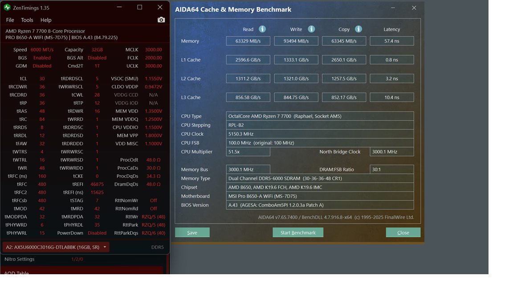Open the Help menu in ZenTimings

(46, 20)
